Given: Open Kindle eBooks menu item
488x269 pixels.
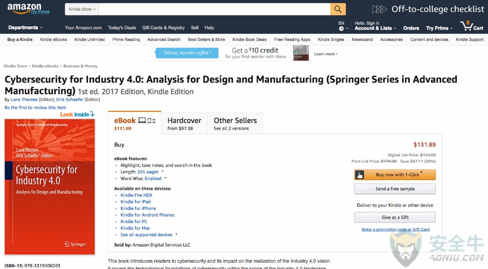Looking at the screenshot, I should tap(54, 40).
